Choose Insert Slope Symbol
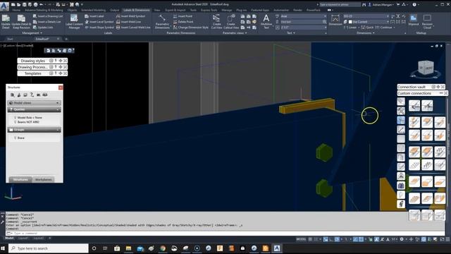 point(99,28)
